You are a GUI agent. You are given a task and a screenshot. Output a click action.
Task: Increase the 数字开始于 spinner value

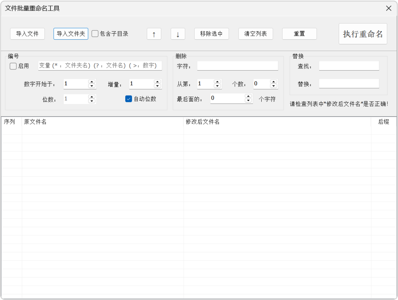click(92, 82)
